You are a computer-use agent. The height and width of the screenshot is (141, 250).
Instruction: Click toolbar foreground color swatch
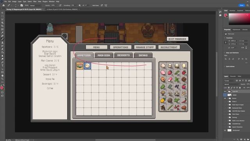click(2, 88)
